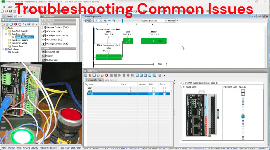This screenshot has height=150, width=270.
Task: Click the red delete task icon
Action: (x=15, y=24)
